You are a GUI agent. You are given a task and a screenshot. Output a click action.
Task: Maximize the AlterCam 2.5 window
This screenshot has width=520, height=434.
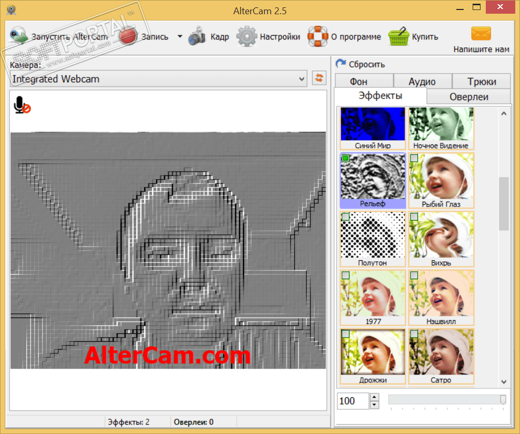(x=476, y=7)
